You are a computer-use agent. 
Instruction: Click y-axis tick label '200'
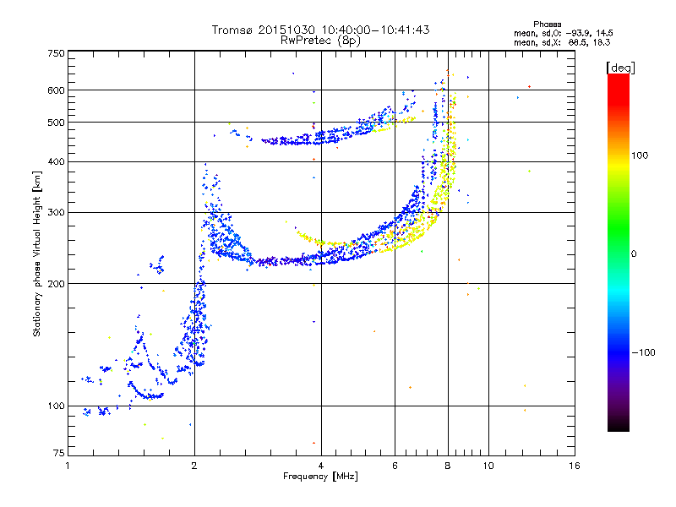[x=56, y=284]
